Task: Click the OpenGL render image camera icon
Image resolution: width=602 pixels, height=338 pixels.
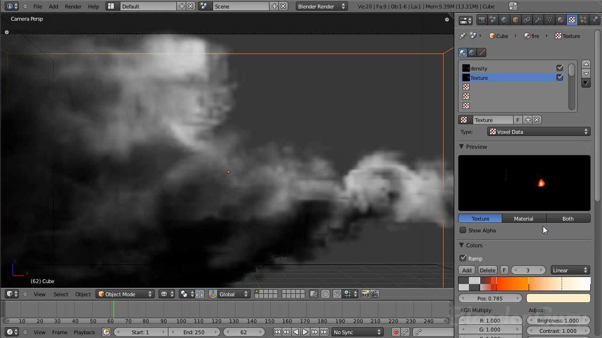Action: (x=365, y=294)
